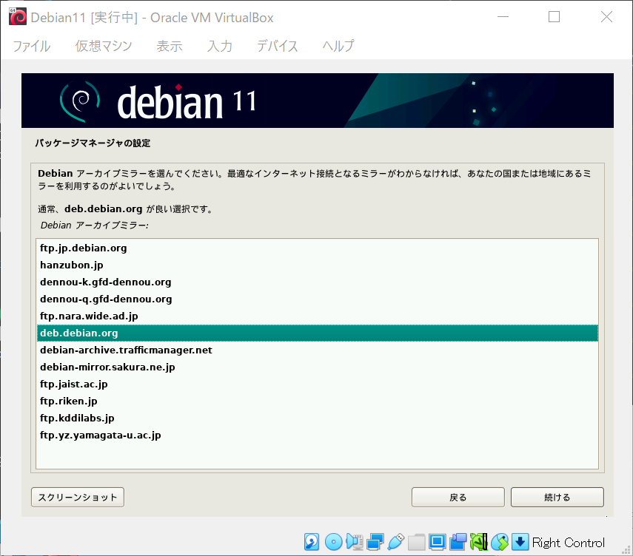Screen dimensions: 633x556
Task: Click the audio status icon
Action: pos(354,542)
